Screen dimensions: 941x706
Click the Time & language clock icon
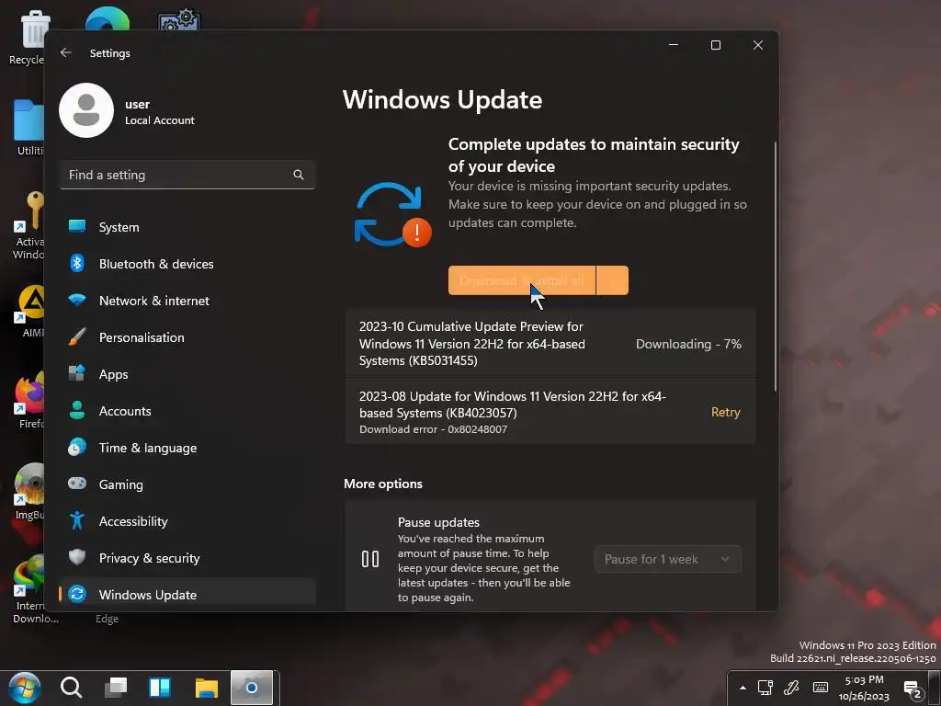point(77,448)
